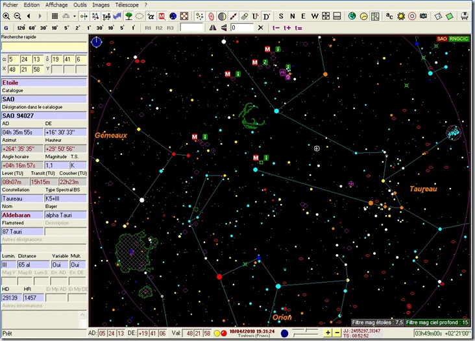This screenshot has width=475, height=341.
Task: Click the yellow plus button in status bar
Action: pyautogui.click(x=328, y=333)
